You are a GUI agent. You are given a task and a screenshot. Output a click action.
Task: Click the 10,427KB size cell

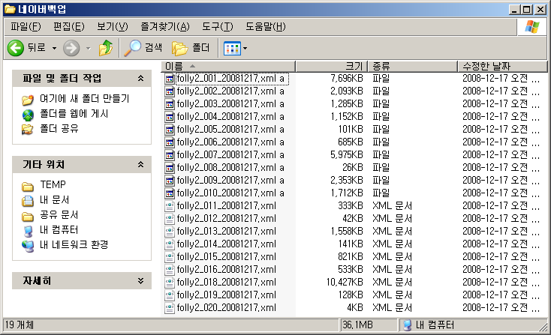345,283
